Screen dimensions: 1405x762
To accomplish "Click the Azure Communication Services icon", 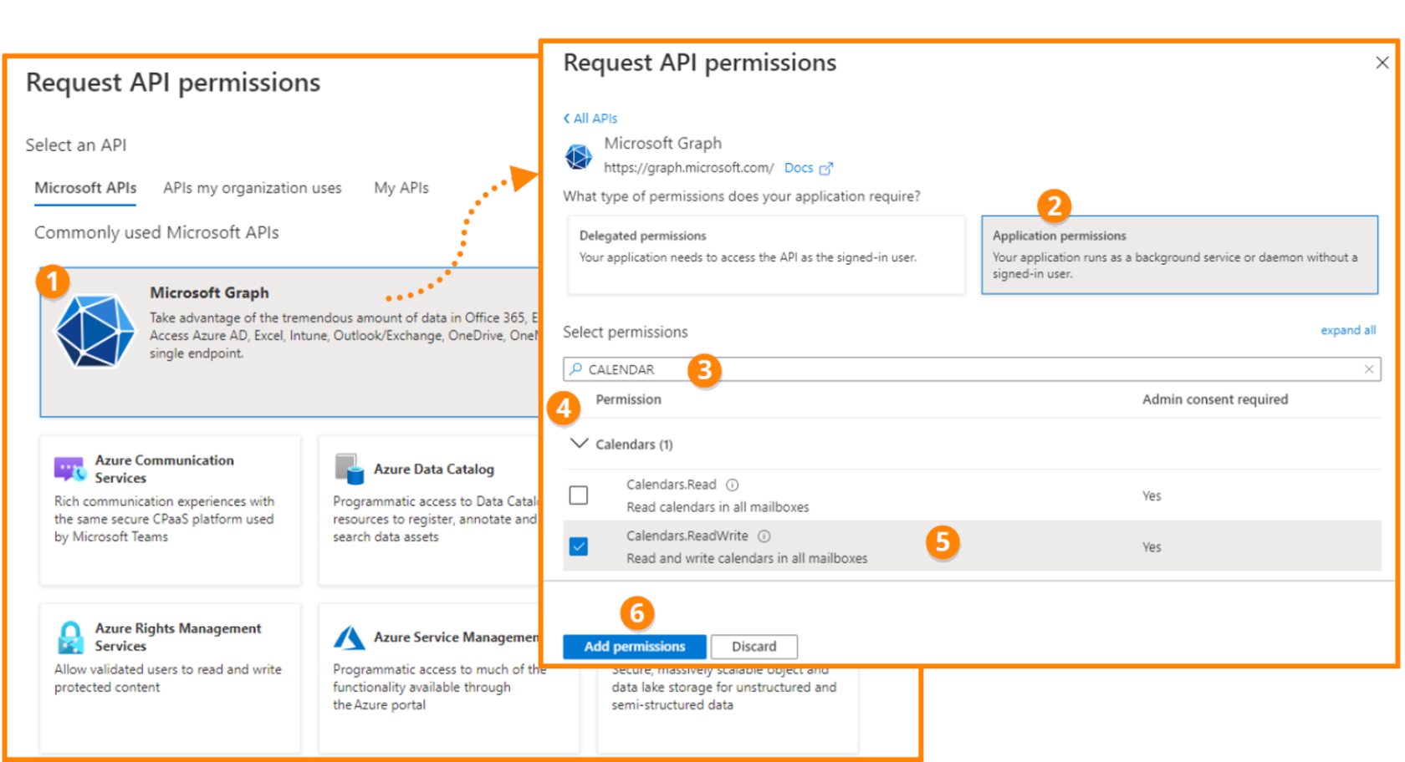I will click(69, 469).
